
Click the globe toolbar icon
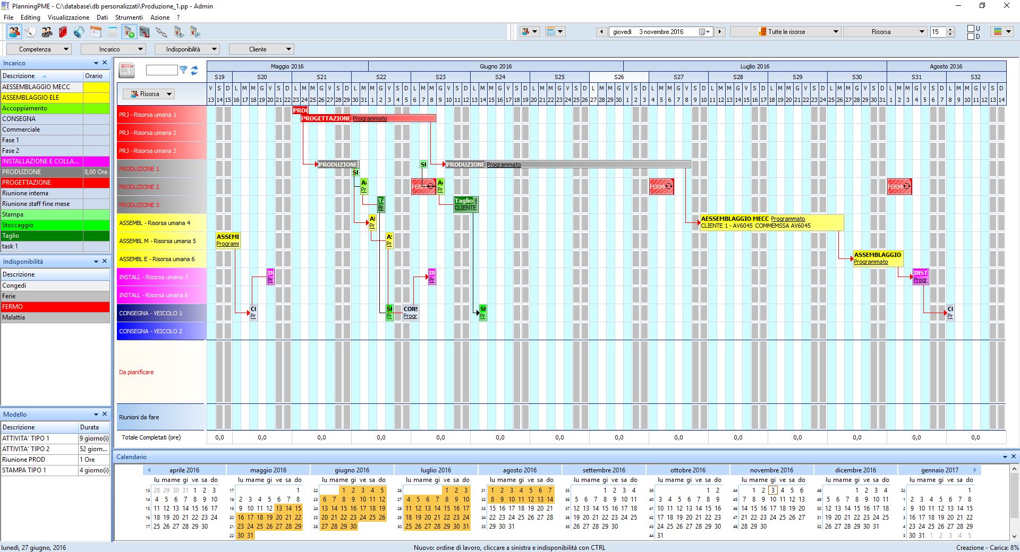(x=79, y=32)
